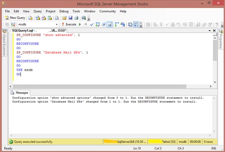This screenshot has width=225, height=152.
Task: Click the Cancel Executing Query square
Action: pyautogui.click(x=85, y=24)
